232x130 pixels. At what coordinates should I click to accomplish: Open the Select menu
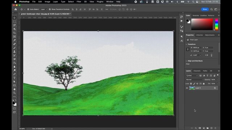pyautogui.click(x=71, y=1)
